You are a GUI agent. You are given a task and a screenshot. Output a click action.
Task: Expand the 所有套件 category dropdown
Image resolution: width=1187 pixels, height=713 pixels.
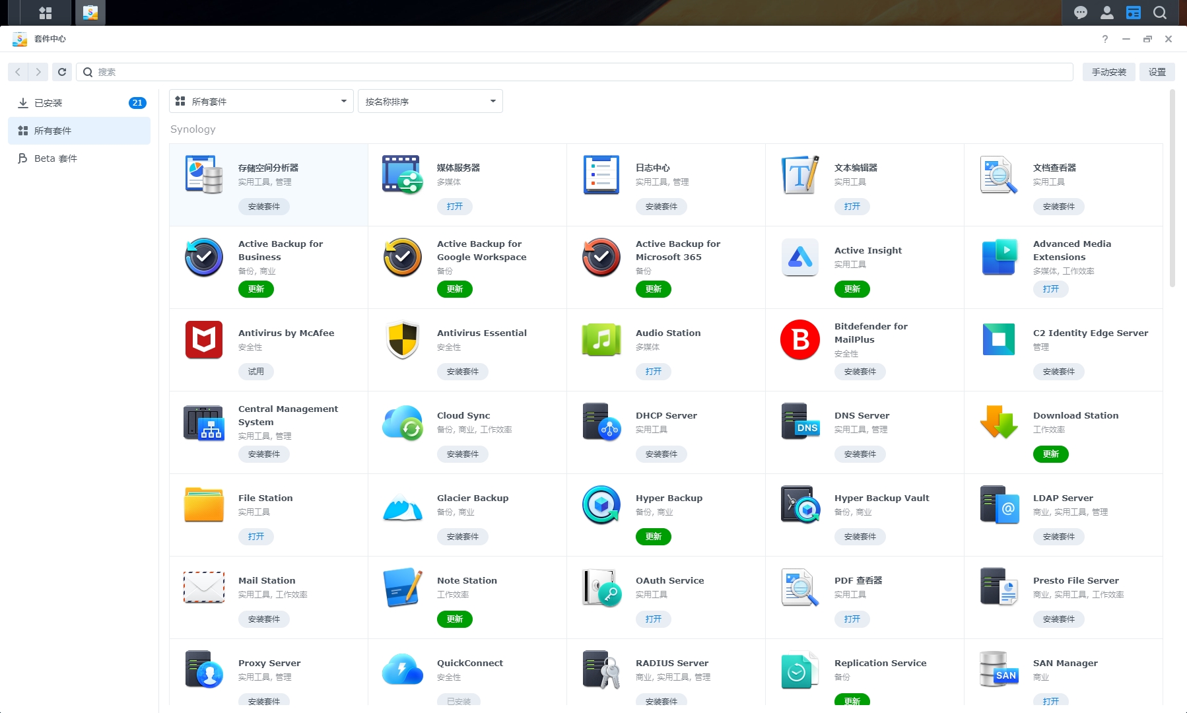[x=261, y=101]
